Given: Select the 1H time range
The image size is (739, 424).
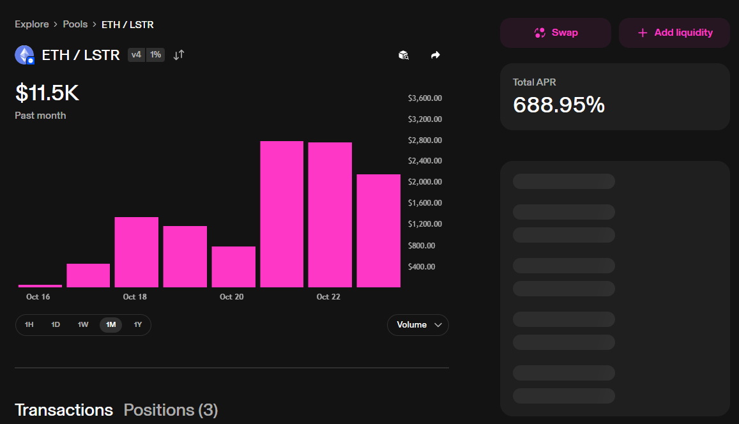Looking at the screenshot, I should click(29, 324).
